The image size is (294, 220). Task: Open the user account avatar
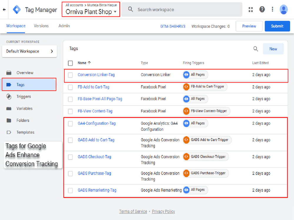pyautogui.click(x=284, y=9)
